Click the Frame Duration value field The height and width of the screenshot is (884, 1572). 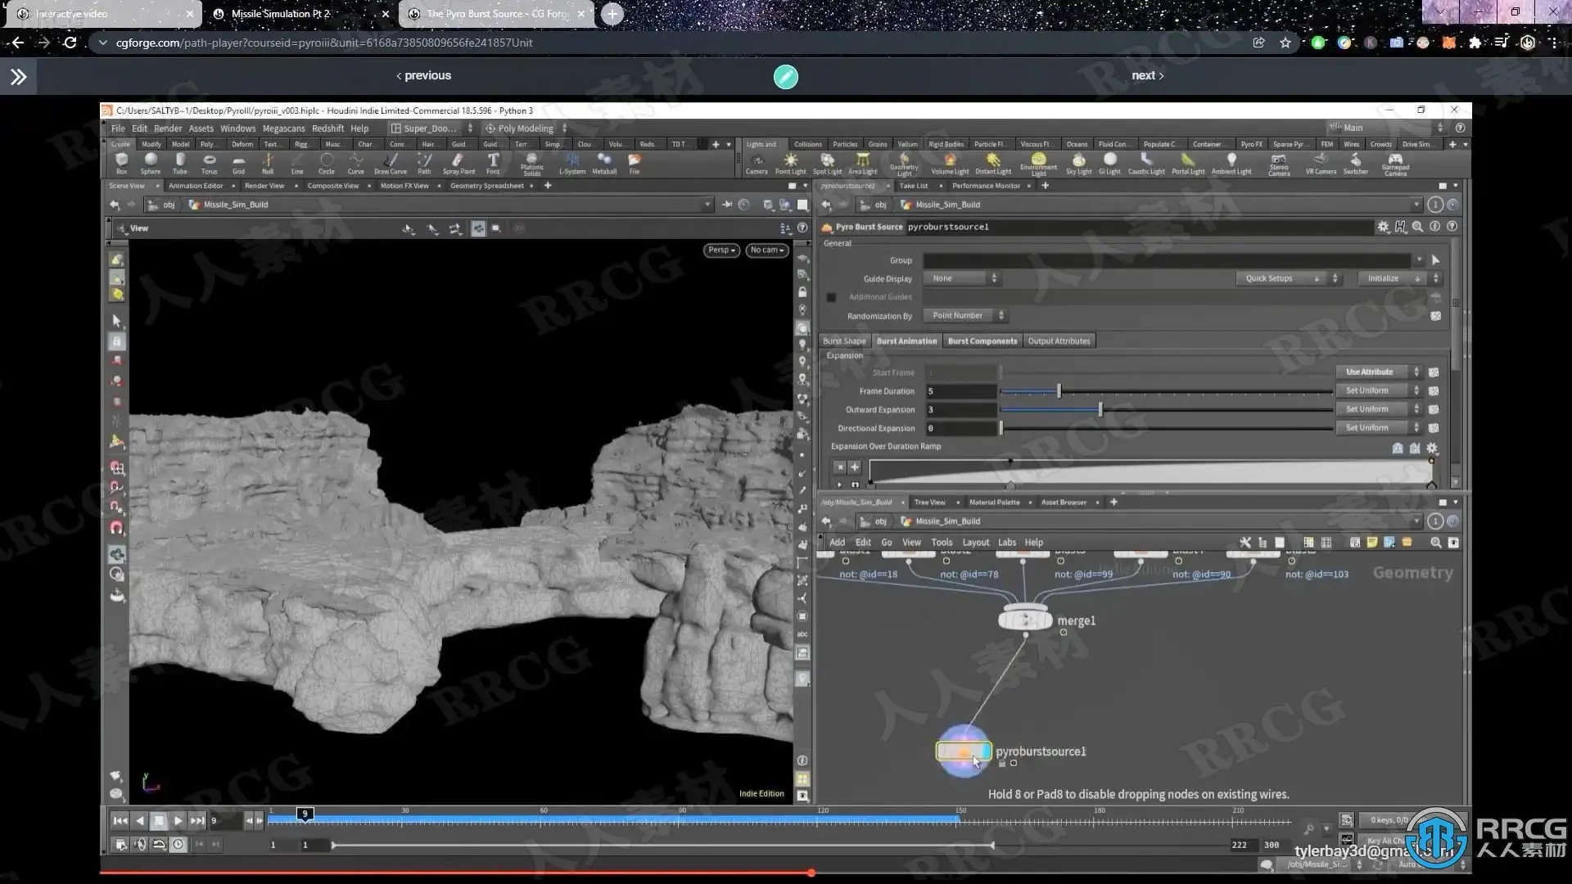coord(960,391)
